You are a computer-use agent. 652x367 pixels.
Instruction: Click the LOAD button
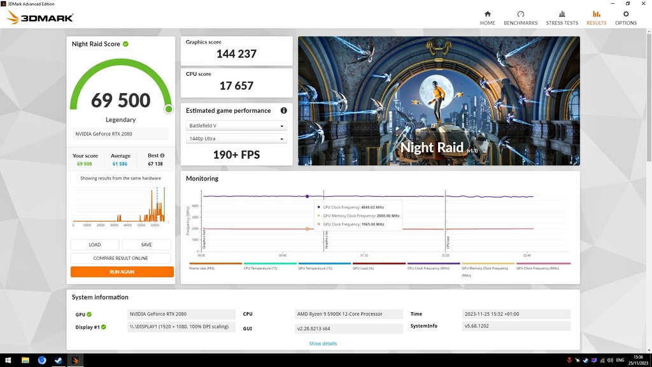95,245
